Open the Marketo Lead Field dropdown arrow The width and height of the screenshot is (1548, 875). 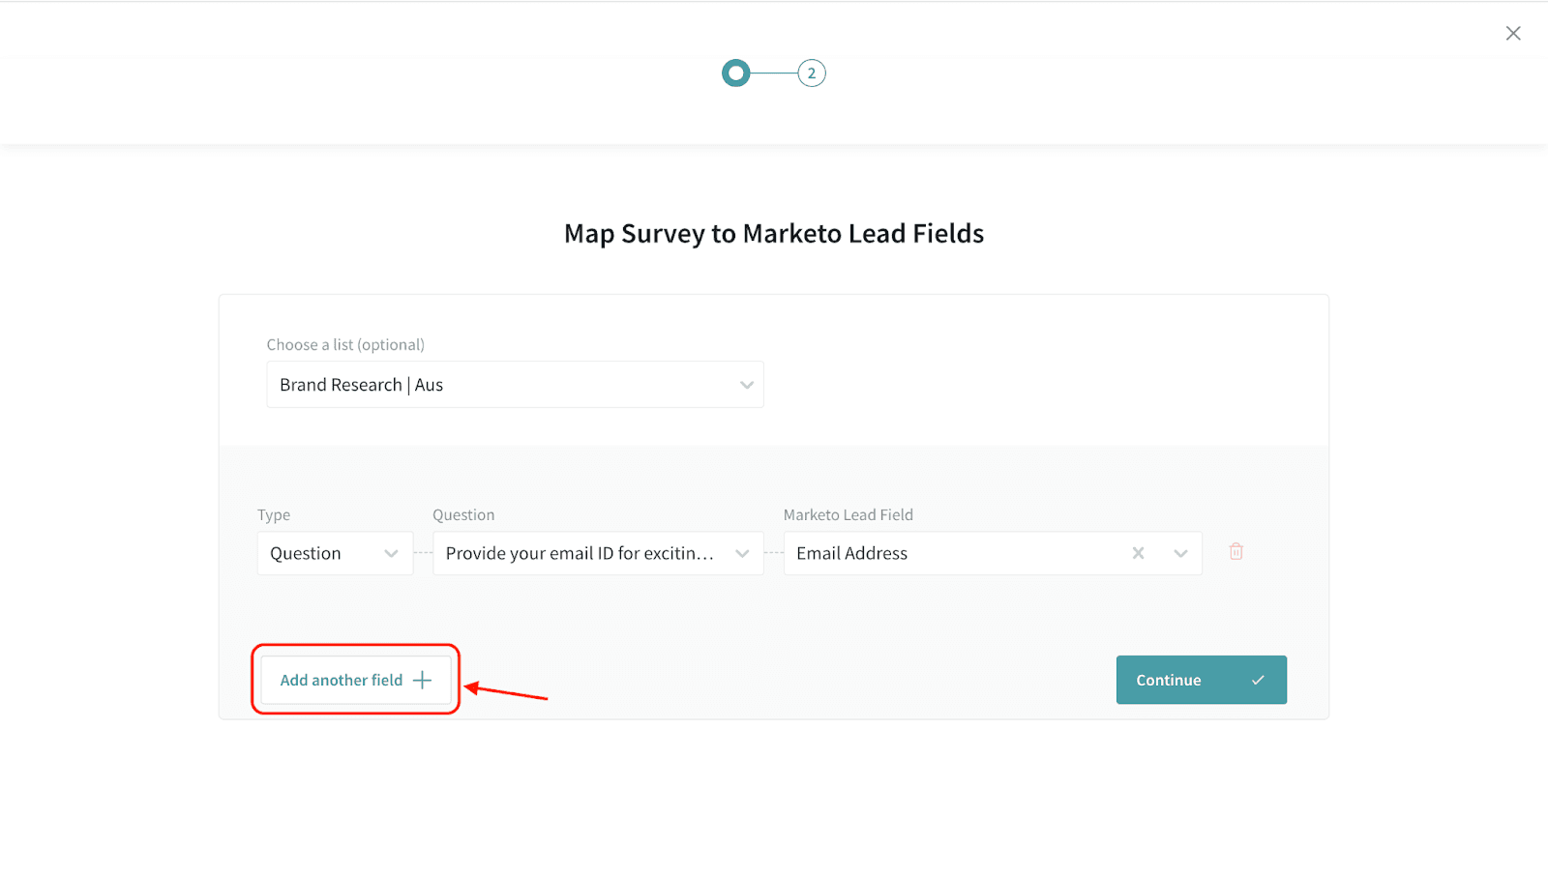click(x=1180, y=554)
